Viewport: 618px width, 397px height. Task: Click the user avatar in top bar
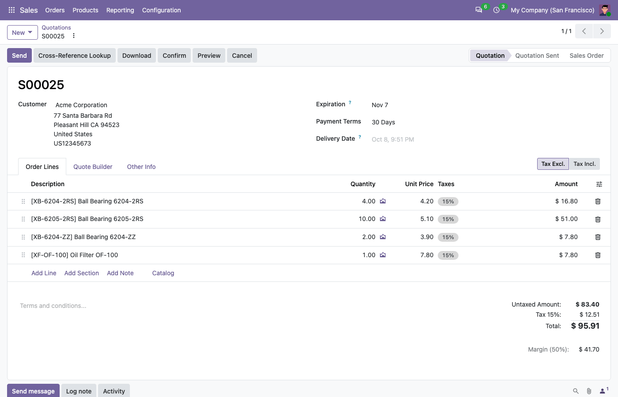[x=605, y=10]
